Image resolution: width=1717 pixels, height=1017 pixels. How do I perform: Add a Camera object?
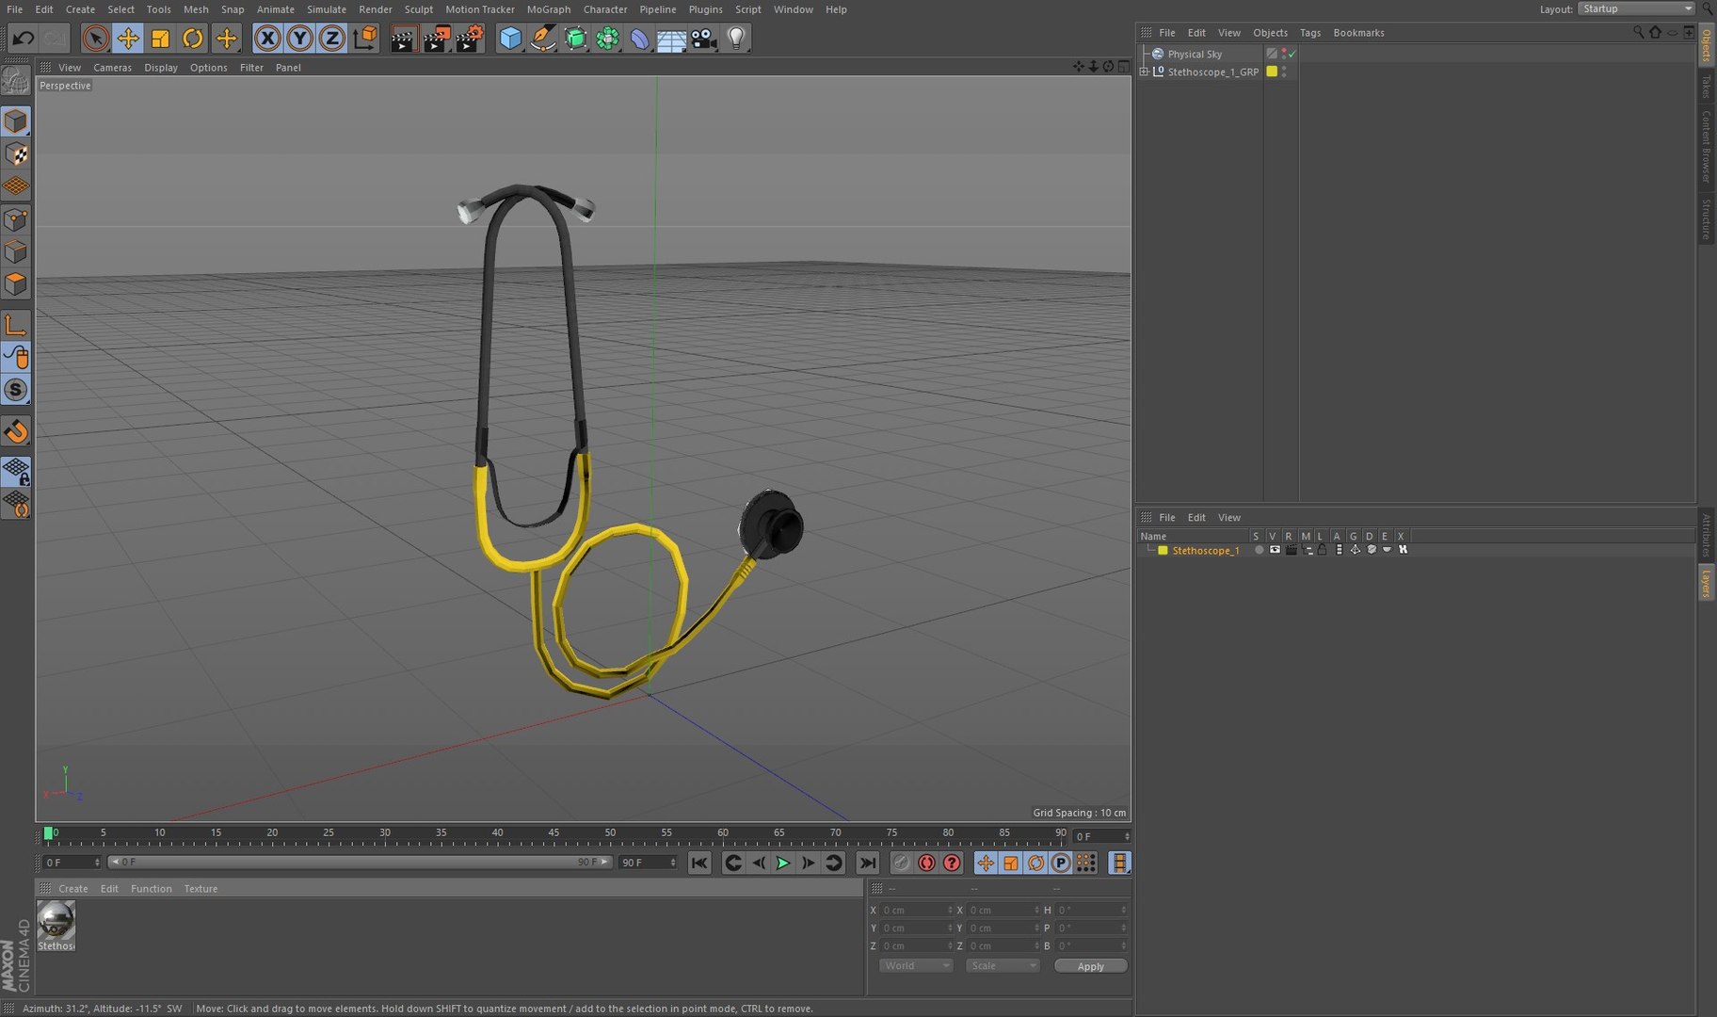pos(703,39)
